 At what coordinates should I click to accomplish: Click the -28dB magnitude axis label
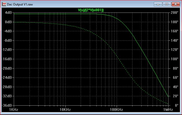coord(7,87)
